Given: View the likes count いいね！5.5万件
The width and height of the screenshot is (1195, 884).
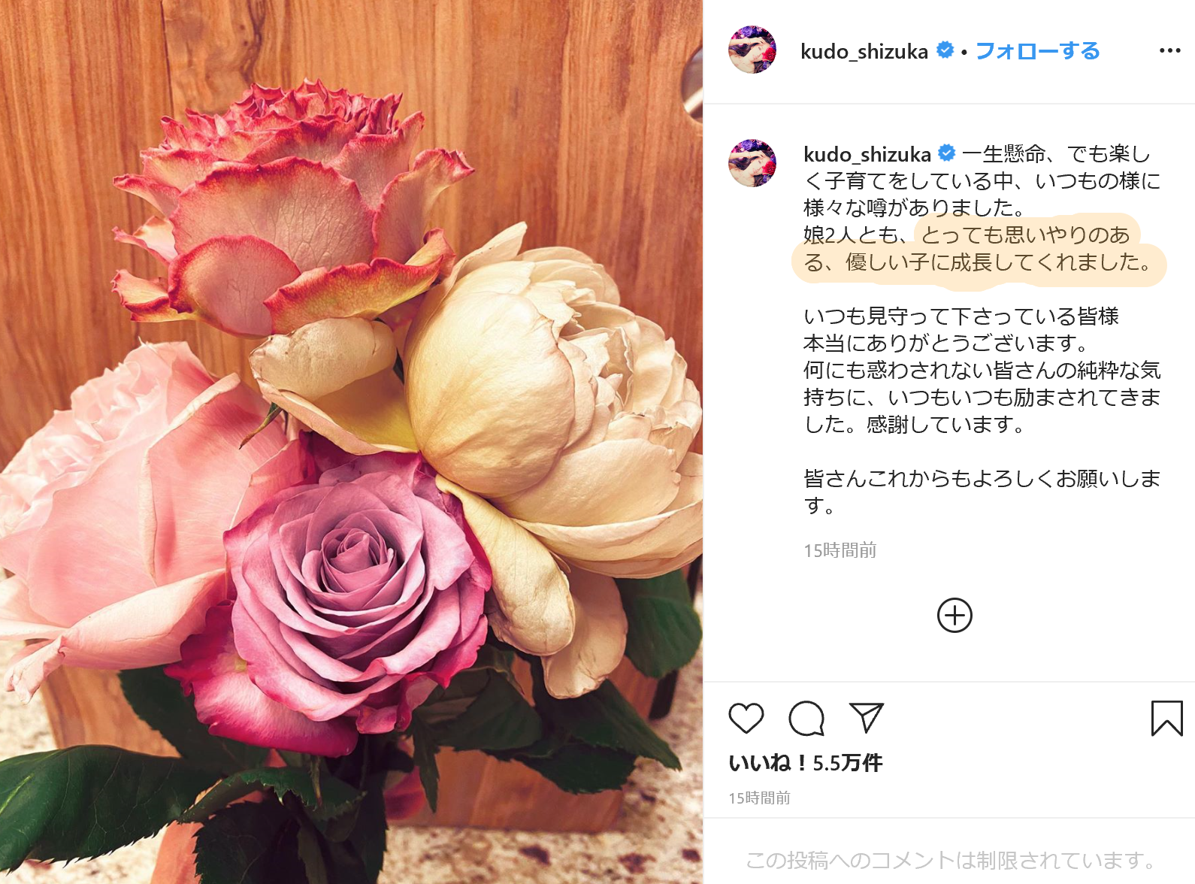Looking at the screenshot, I should click(805, 763).
